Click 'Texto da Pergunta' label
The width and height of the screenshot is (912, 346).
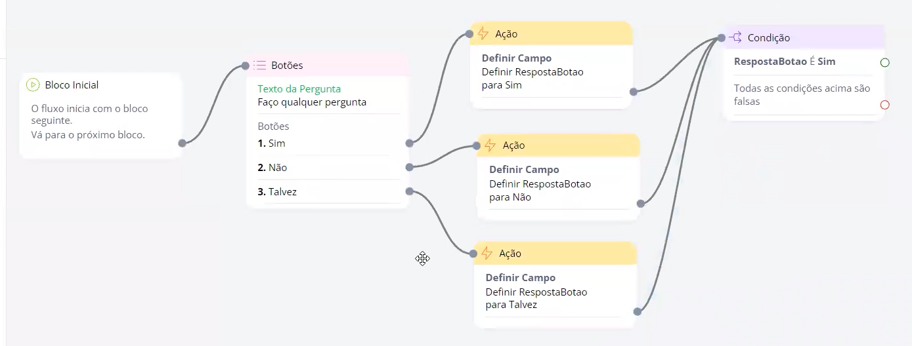coord(299,89)
